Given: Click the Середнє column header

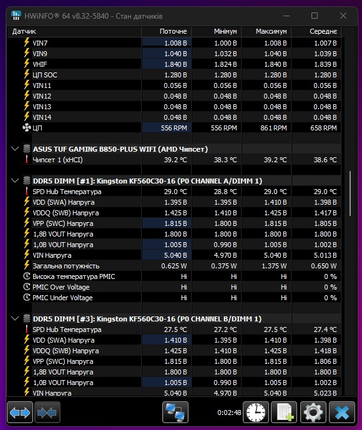Looking at the screenshot, I should click(316, 32).
